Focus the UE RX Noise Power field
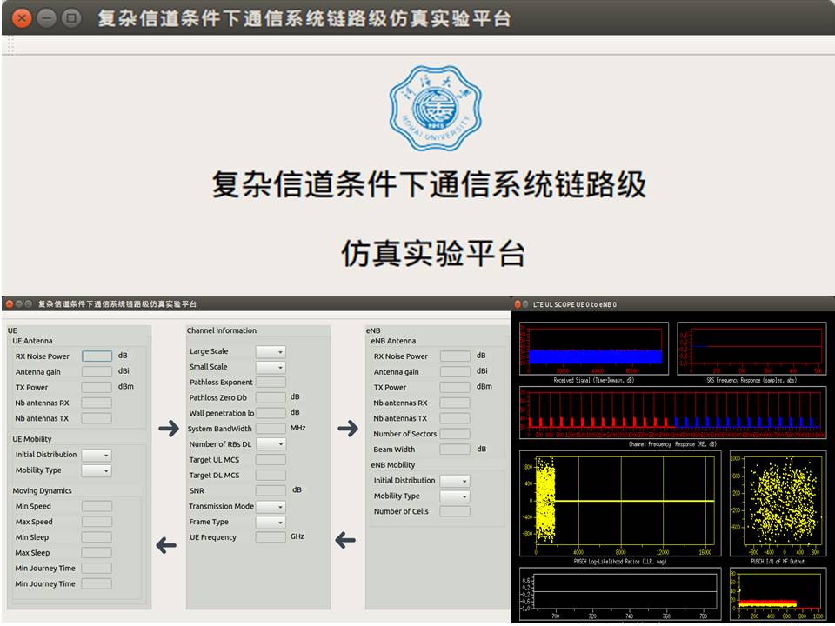This screenshot has width=835, height=626. (97, 356)
